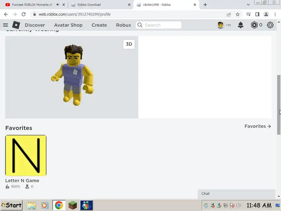Toggle avatar view with the 3D button
Viewport: 281px width, 211px height.
pos(129,44)
